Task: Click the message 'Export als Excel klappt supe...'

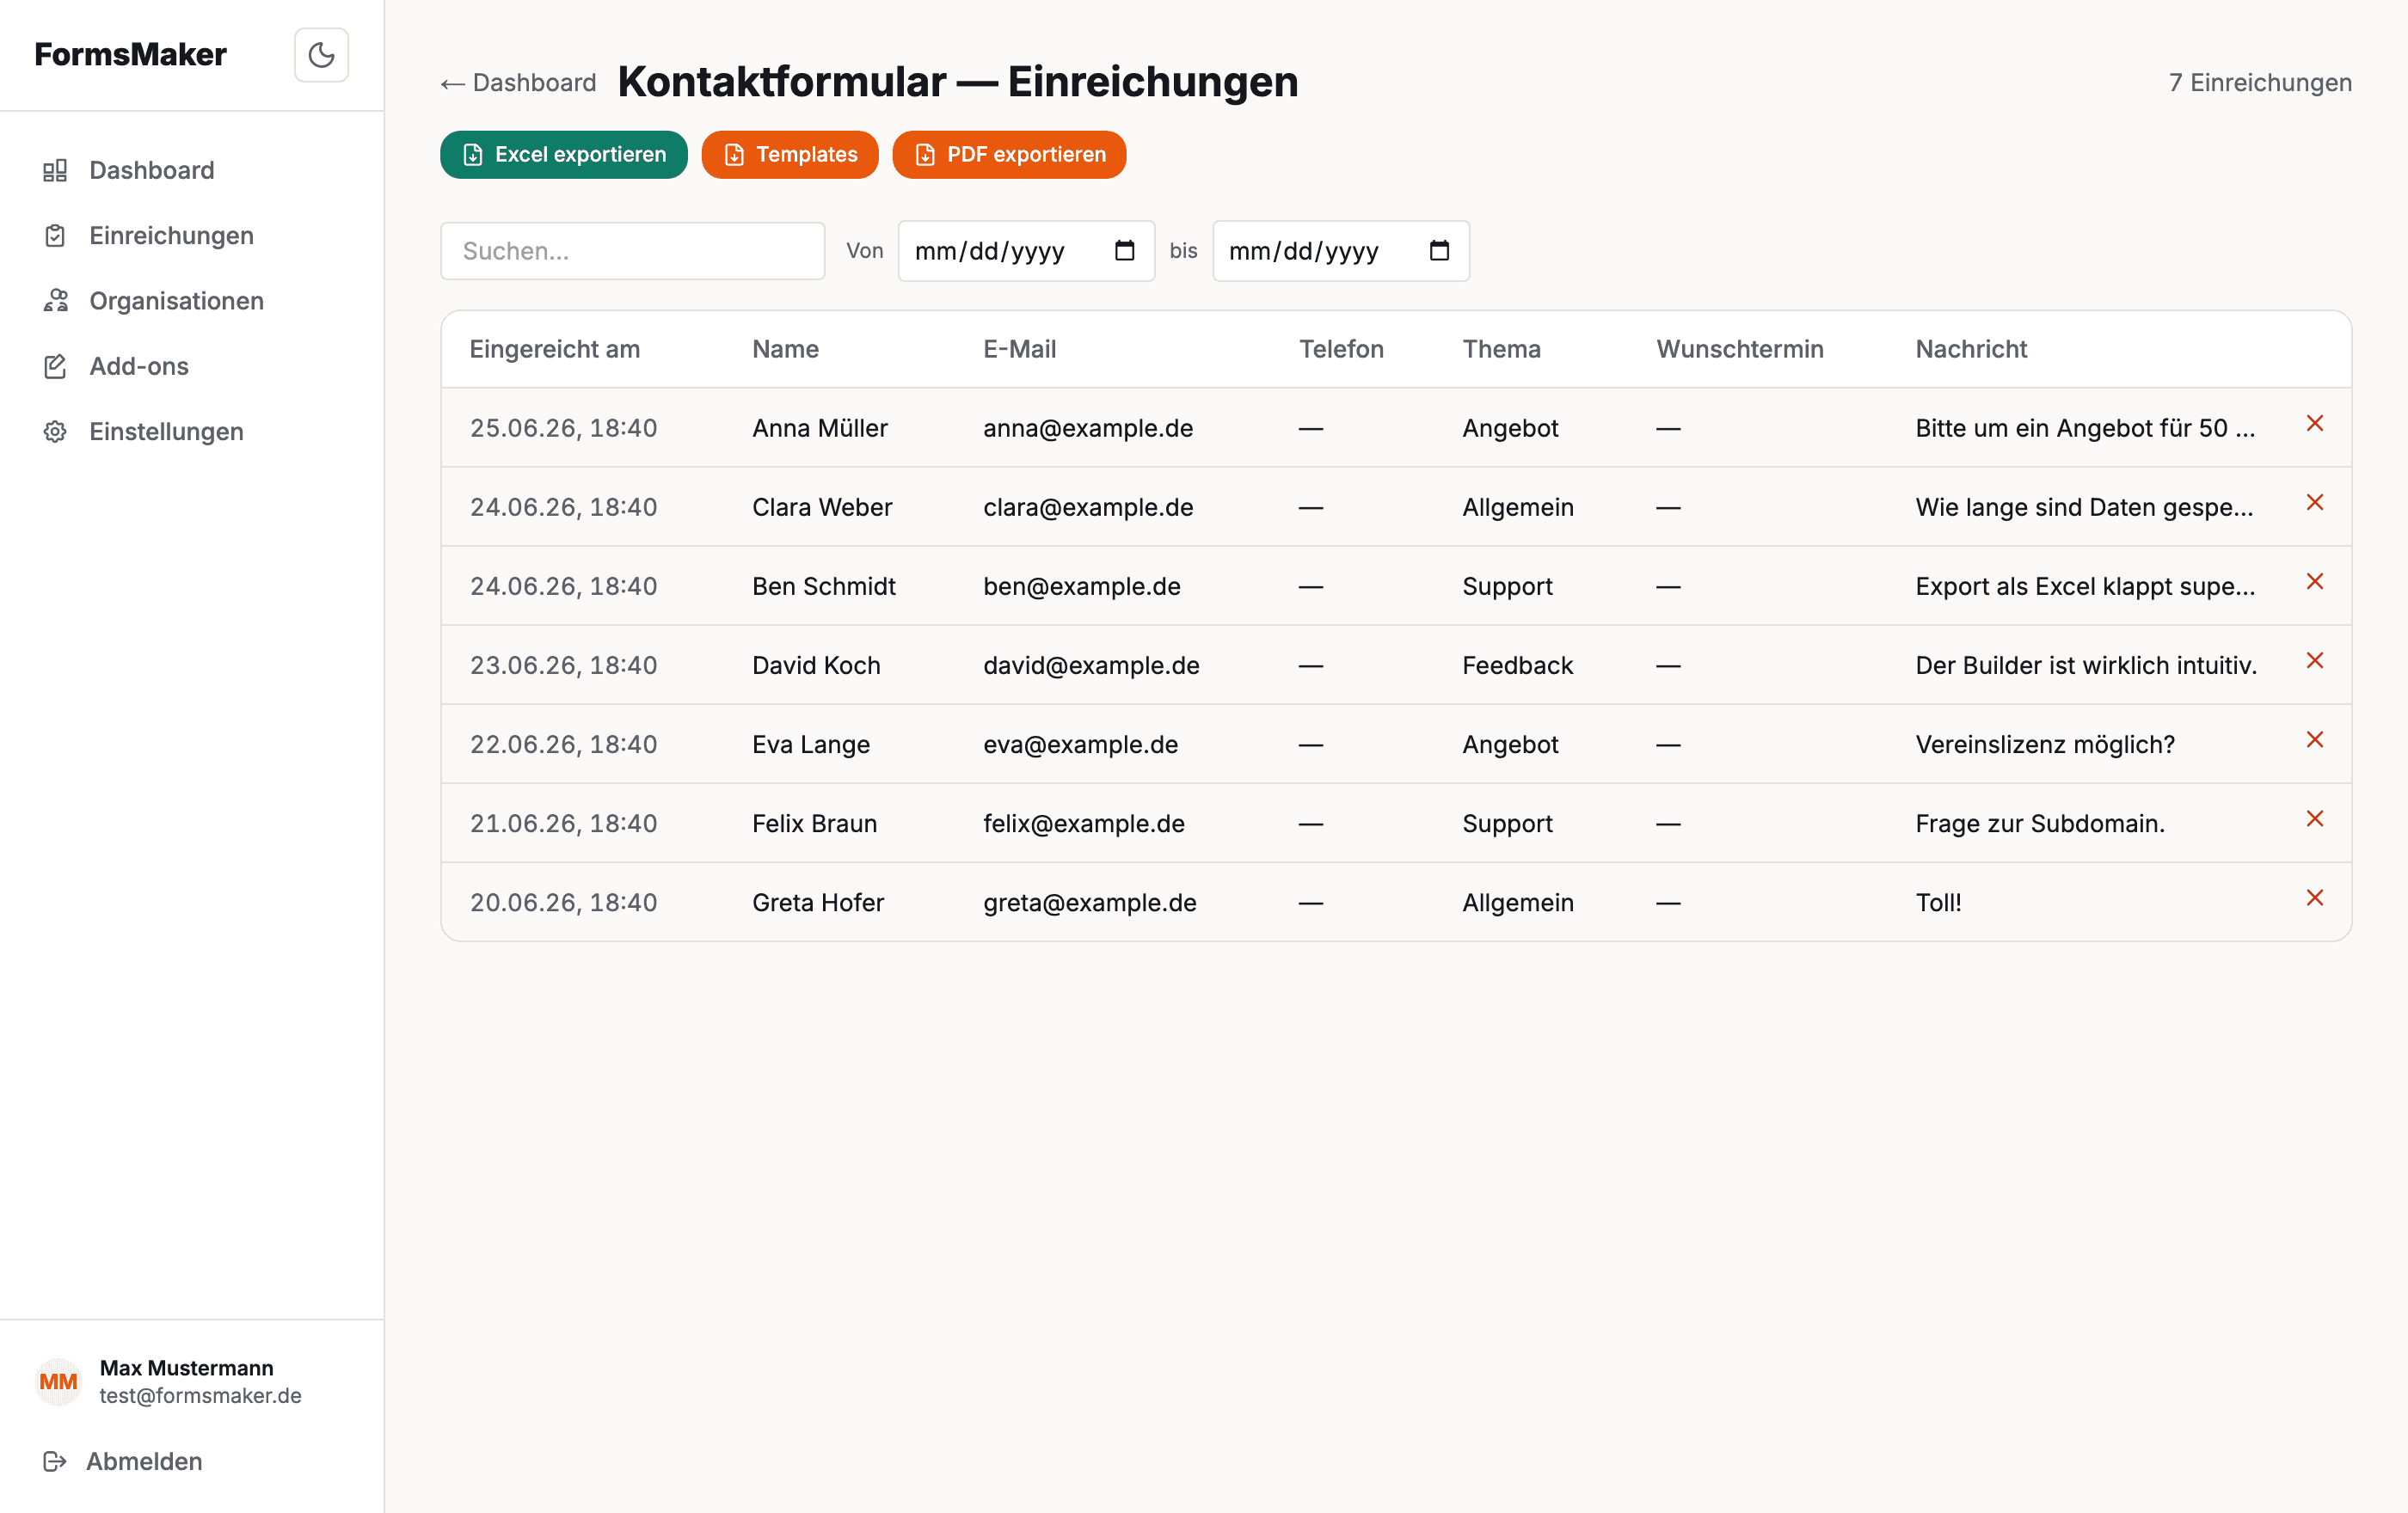Action: click(2084, 585)
